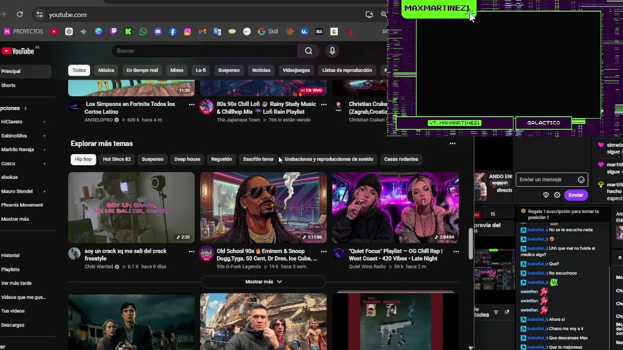Open the Instagram bookmark icon
Image resolution: width=623 pixels, height=350 pixels.
187,32
